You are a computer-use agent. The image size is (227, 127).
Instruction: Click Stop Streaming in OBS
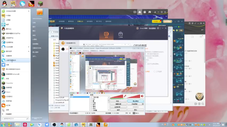click(136, 101)
